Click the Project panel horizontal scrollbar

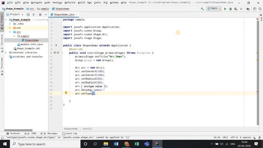[18, 130]
